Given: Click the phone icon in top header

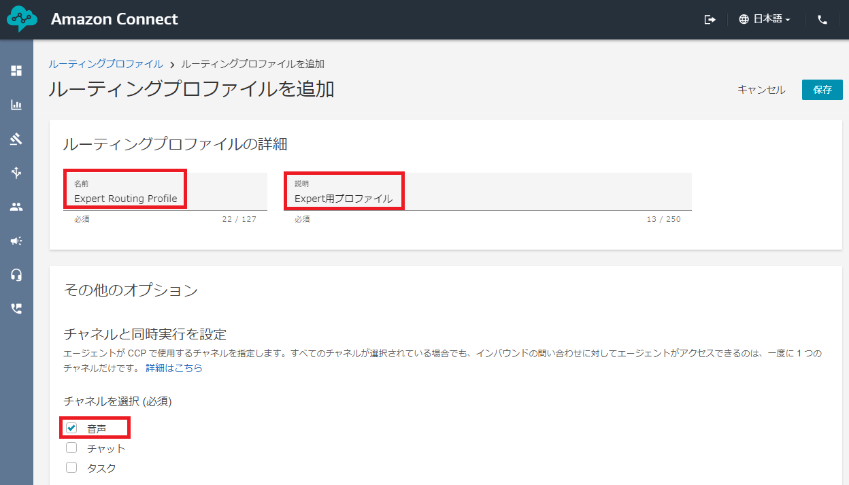Looking at the screenshot, I should coord(822,20).
